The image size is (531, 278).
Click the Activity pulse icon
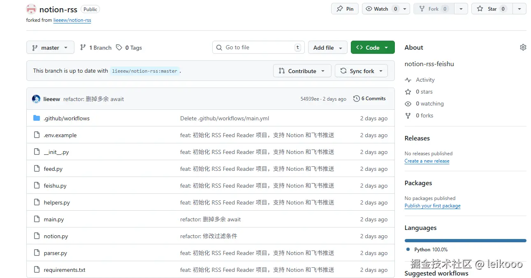coord(408,80)
